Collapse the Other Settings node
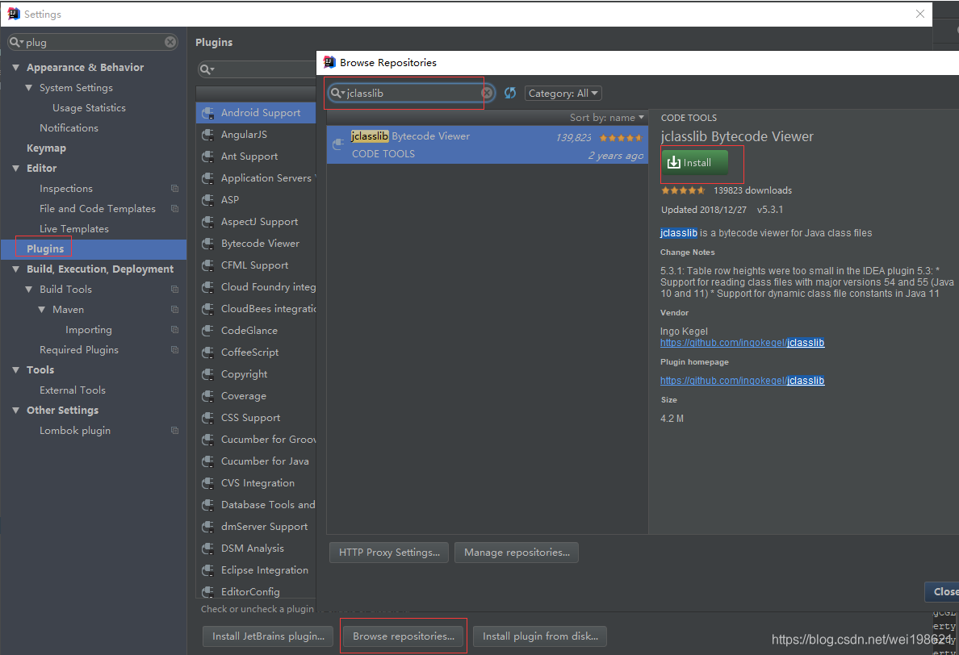959x655 pixels. (x=16, y=410)
